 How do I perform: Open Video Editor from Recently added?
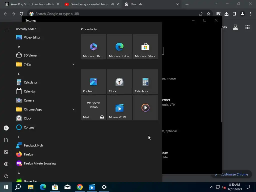[45, 37]
